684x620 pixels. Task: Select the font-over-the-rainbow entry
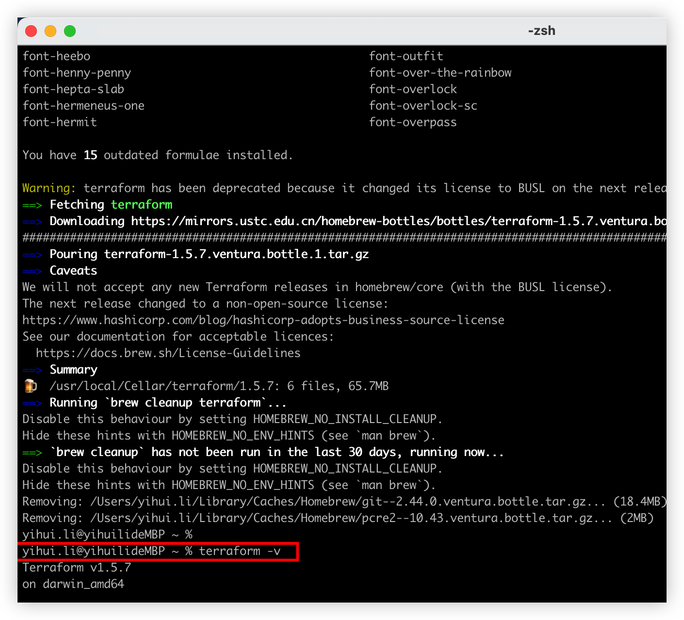point(440,73)
